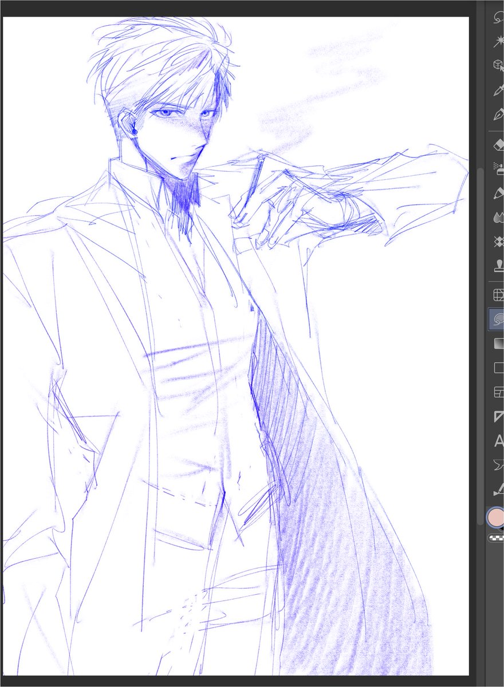Select the Eraser tool

(x=498, y=145)
